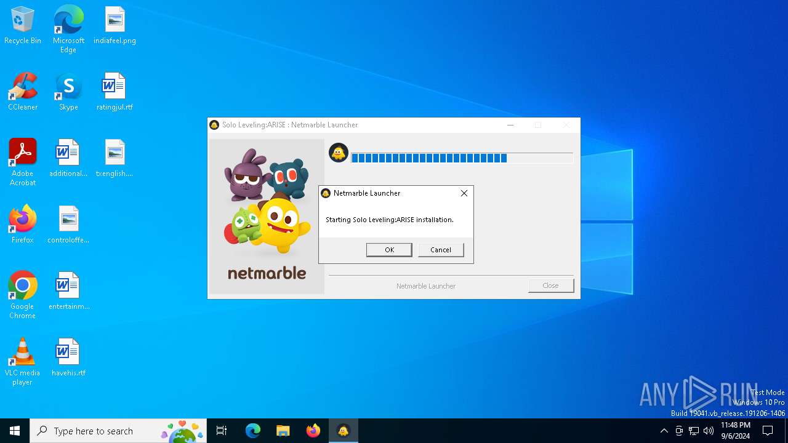Screen dimensions: 788x443
Task: Select the havehis.rtf document
Action: [68, 358]
